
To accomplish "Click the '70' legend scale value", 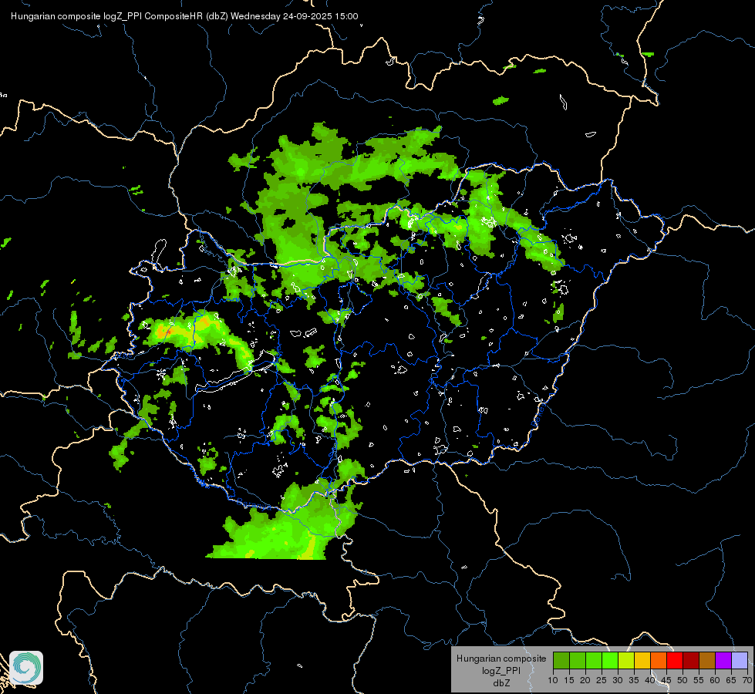I will (x=747, y=681).
